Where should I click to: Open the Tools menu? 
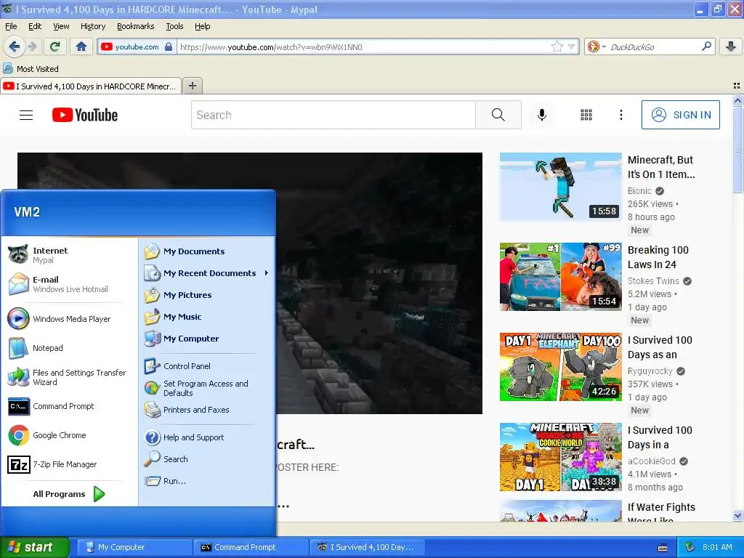click(x=174, y=26)
